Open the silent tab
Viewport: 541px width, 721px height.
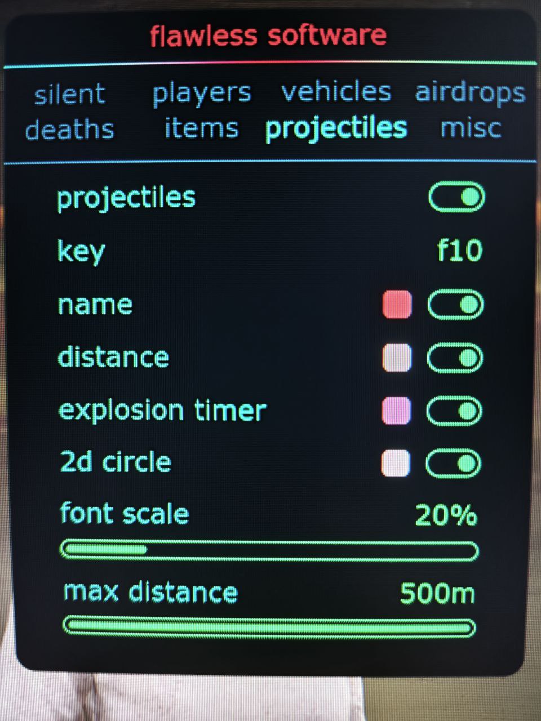[70, 95]
